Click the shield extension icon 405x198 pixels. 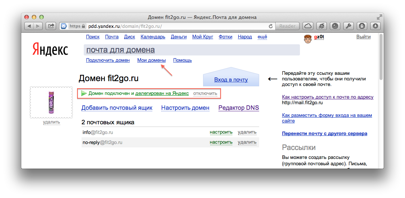[362, 26]
